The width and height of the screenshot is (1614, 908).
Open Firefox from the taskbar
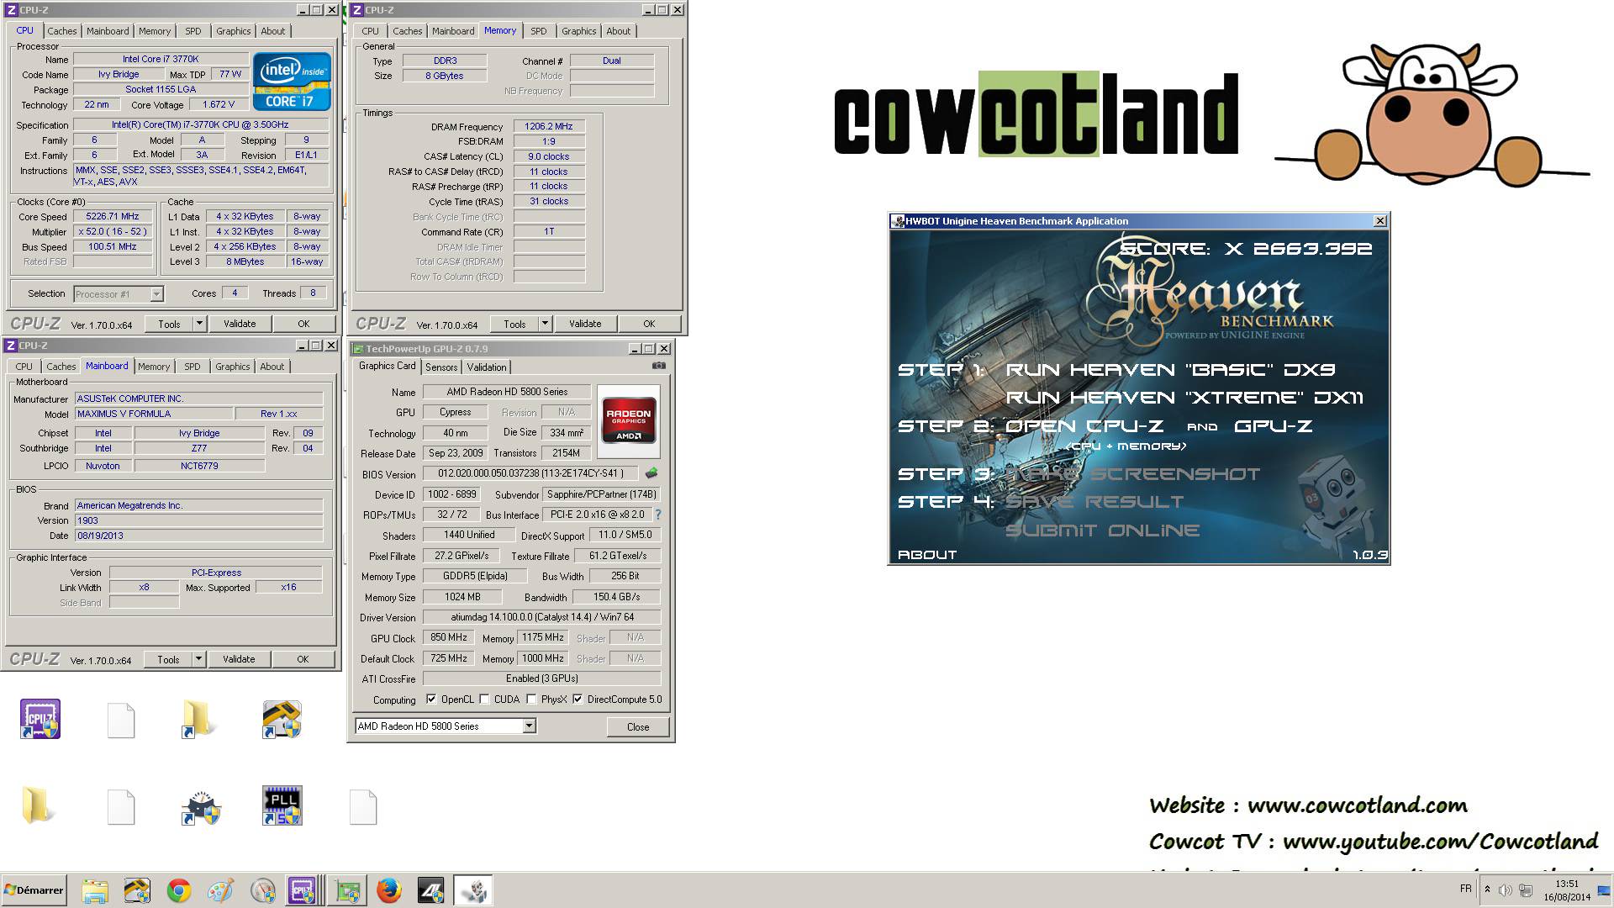coord(388,890)
